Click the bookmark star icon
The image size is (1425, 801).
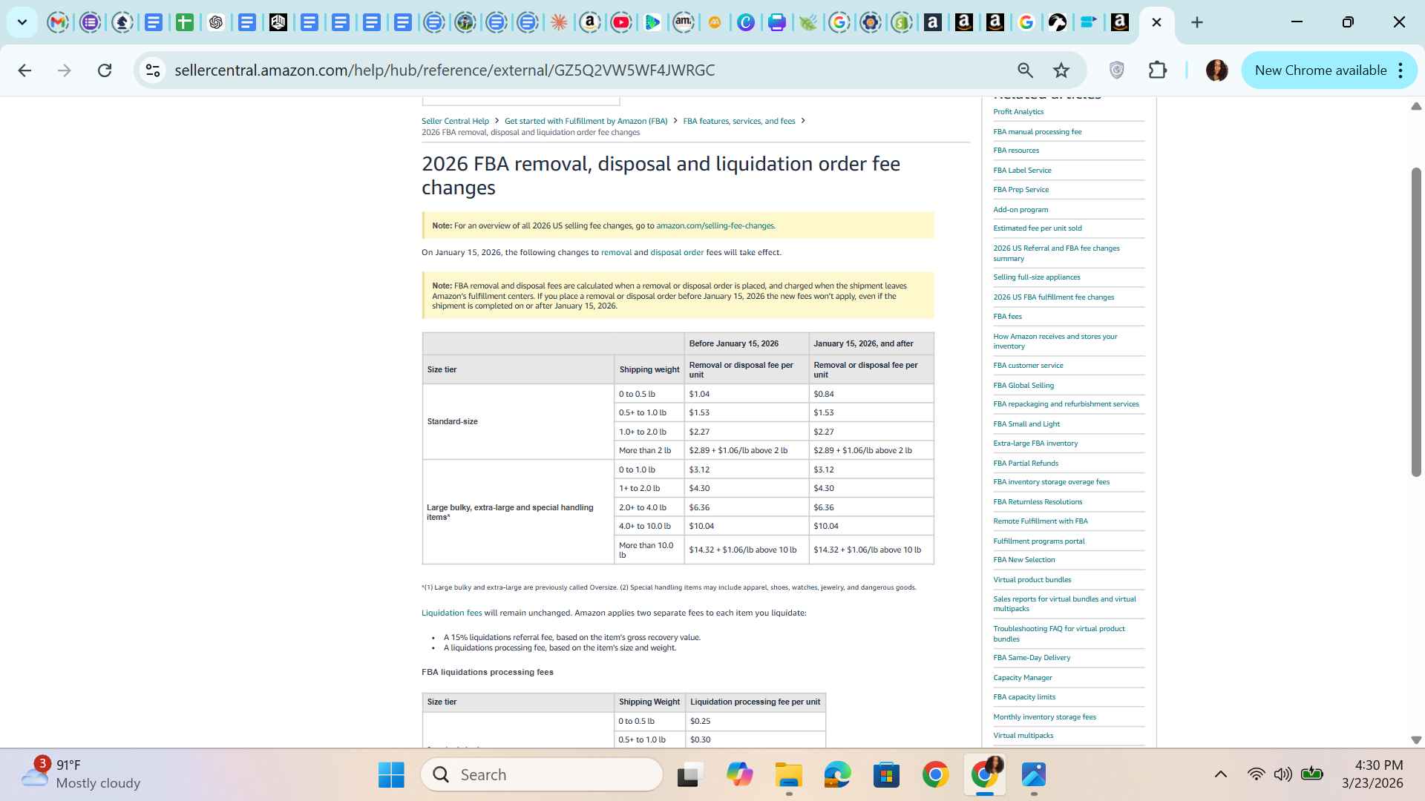pos(1061,70)
